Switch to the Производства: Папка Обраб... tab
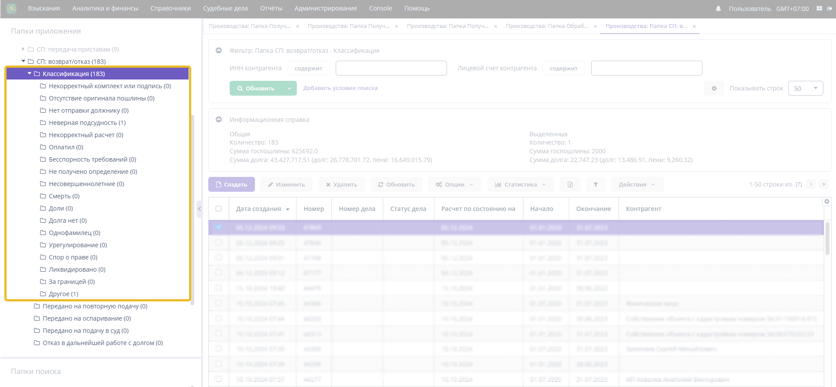Viewport: 836px width, 387px height. pos(547,26)
